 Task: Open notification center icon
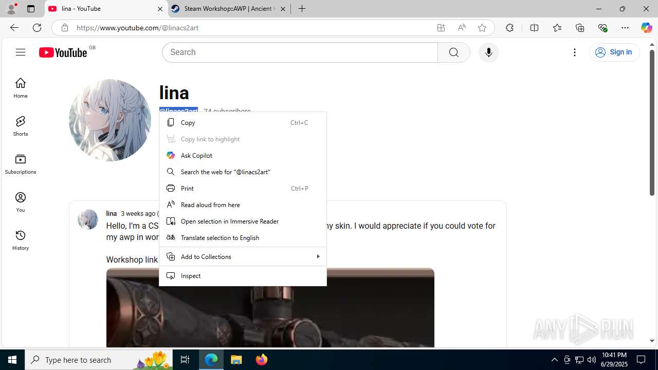[641, 360]
